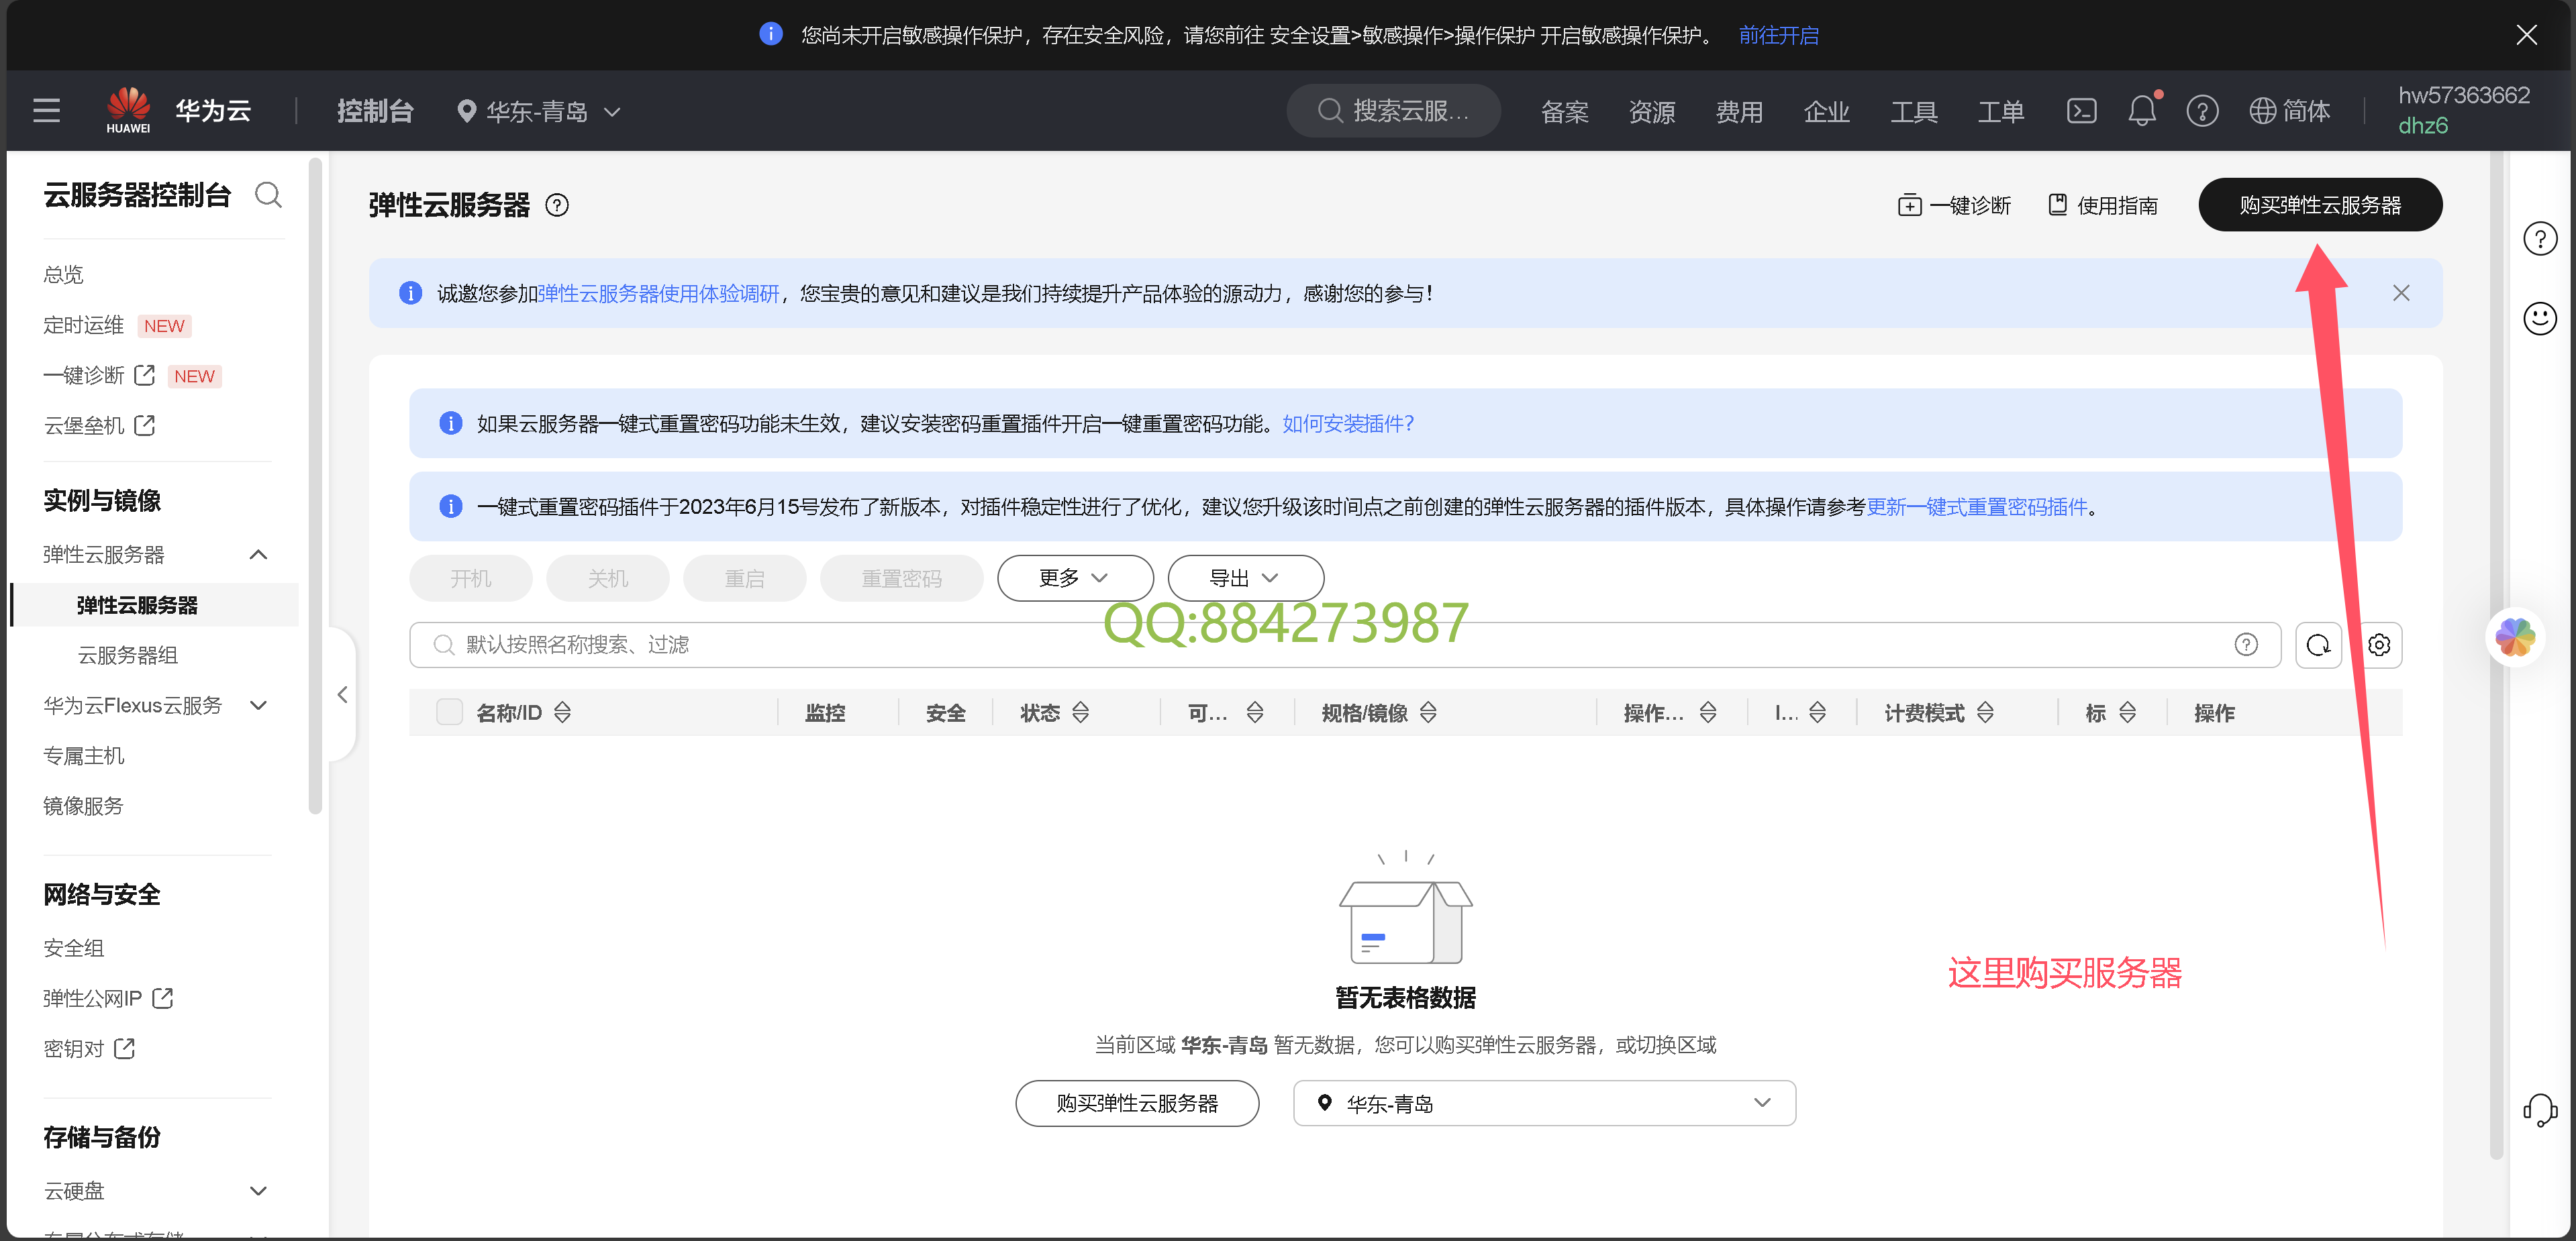Sort the 可… availability zone column
Screen dimensions: 2576x1241
tap(1255, 712)
